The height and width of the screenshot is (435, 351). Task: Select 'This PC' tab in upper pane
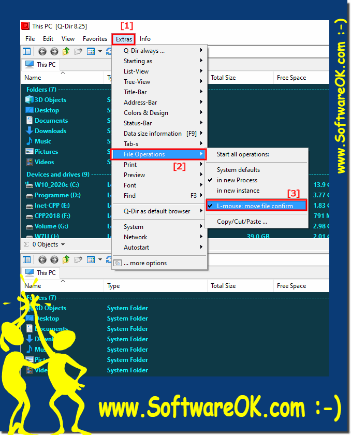click(41, 65)
